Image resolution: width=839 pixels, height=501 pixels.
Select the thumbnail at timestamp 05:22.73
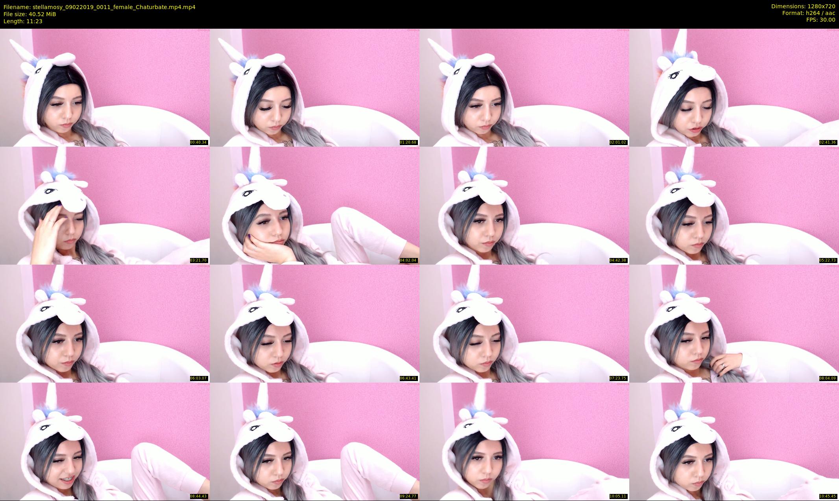coord(734,205)
